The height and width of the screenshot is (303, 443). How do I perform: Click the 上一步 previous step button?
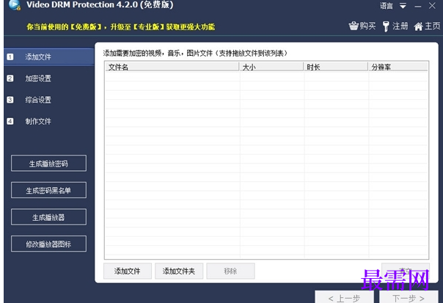point(345,297)
